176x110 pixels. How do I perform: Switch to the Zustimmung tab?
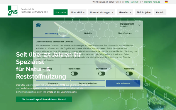click(x=51, y=33)
